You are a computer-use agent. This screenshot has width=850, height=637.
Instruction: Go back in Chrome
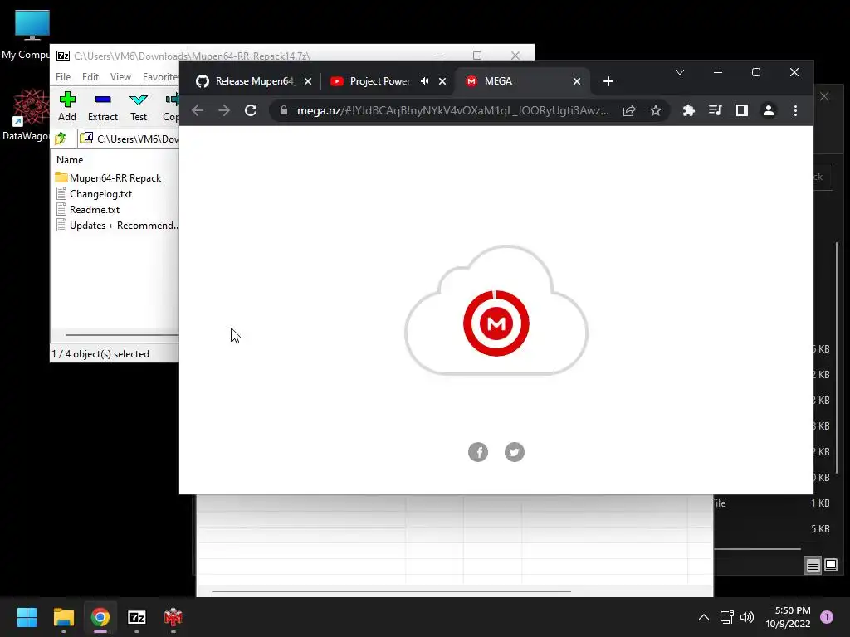198,110
